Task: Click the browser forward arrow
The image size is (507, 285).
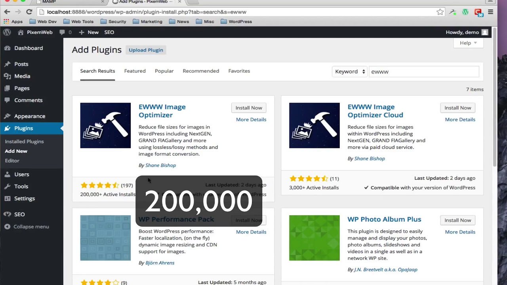Action: (x=18, y=12)
